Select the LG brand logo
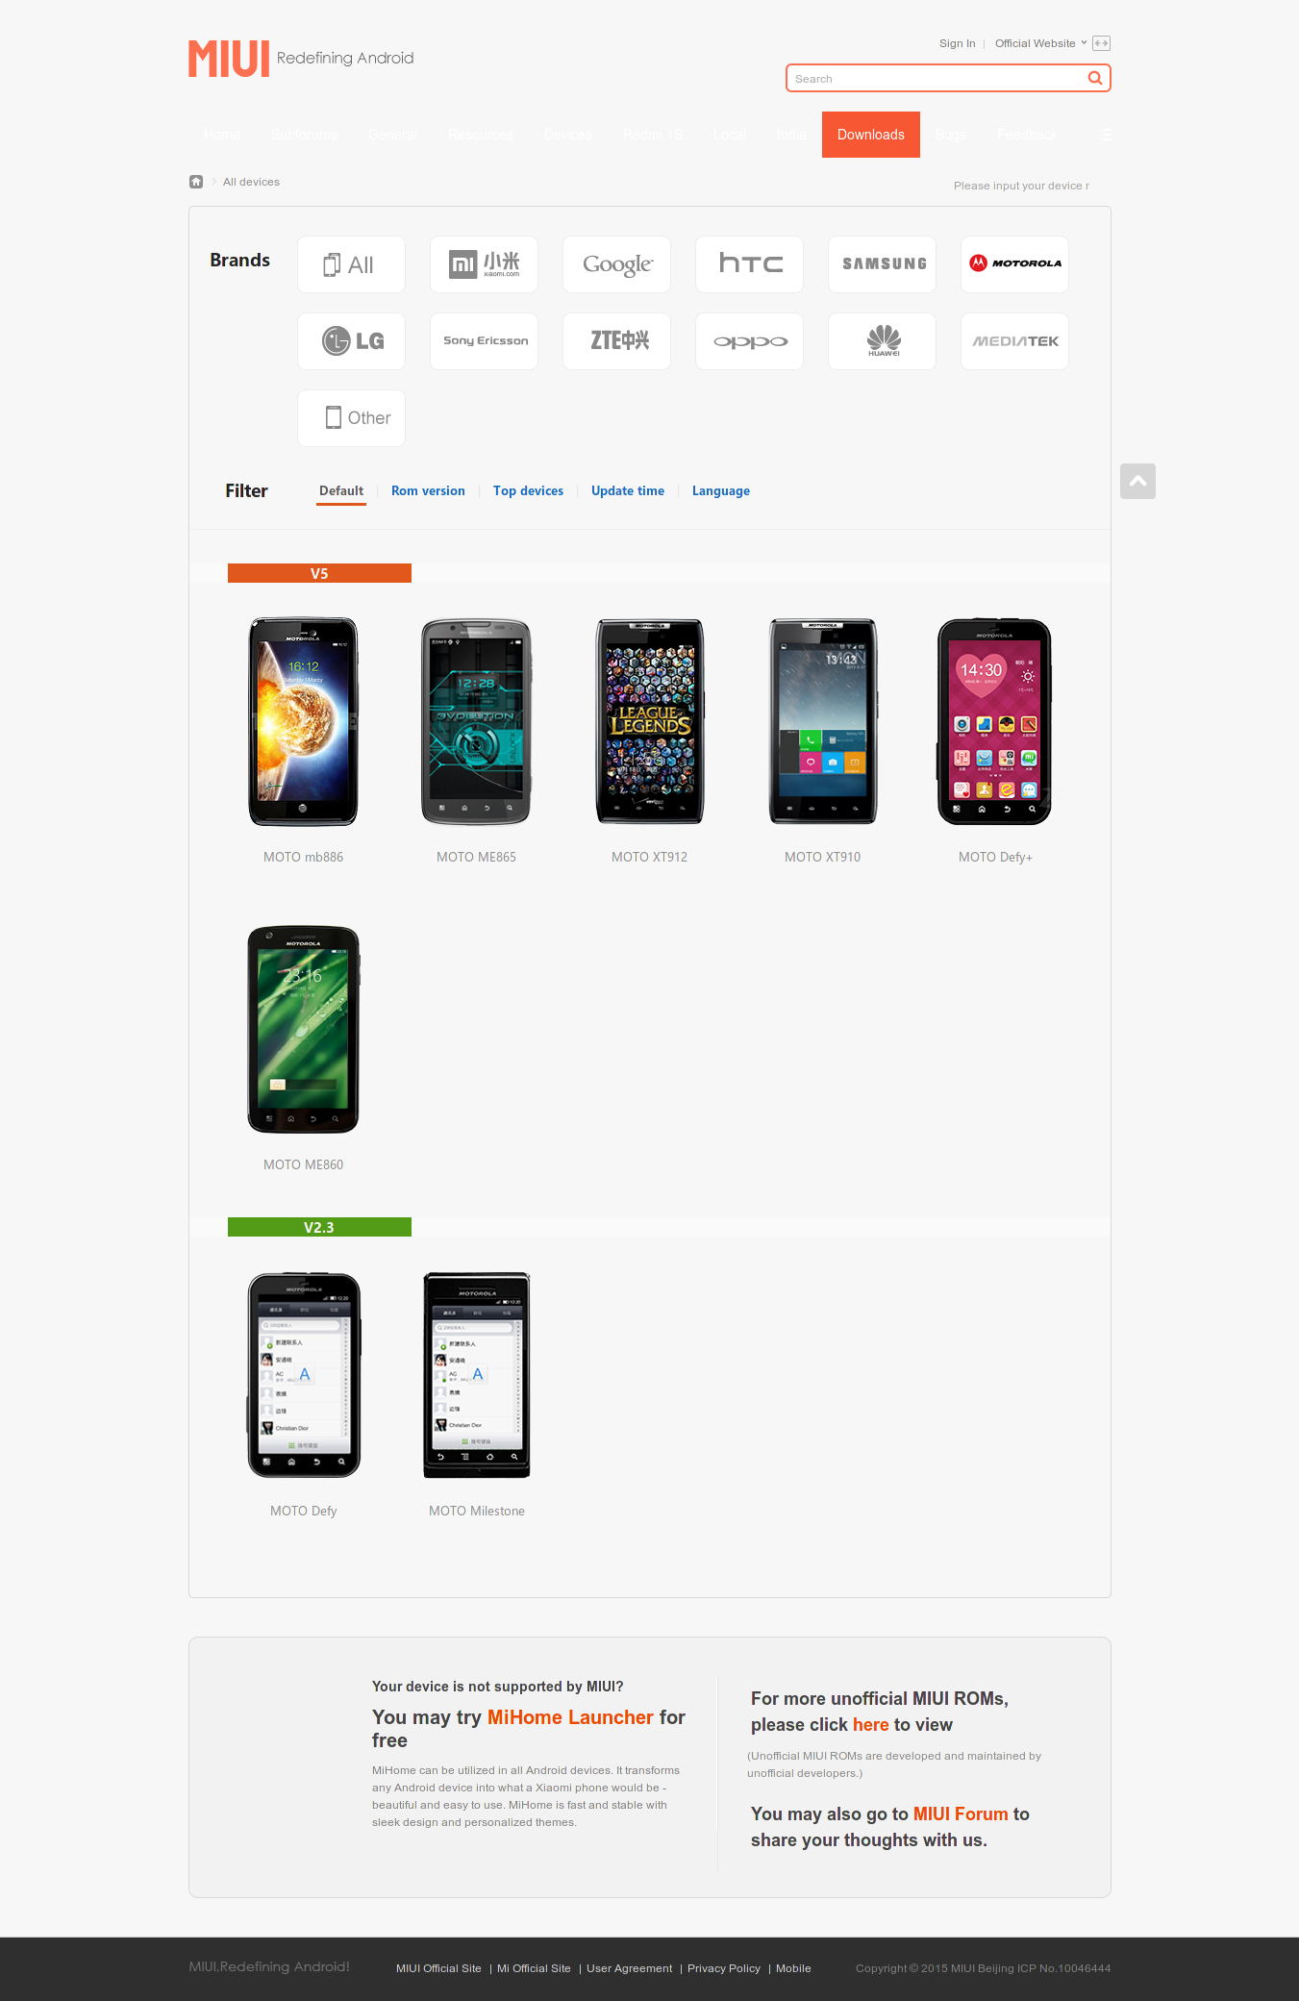This screenshot has width=1299, height=2001. 351,341
